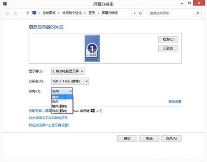This screenshot has height=162, width=207.
Task: Click the search magnifier icon
Action: (197, 13)
